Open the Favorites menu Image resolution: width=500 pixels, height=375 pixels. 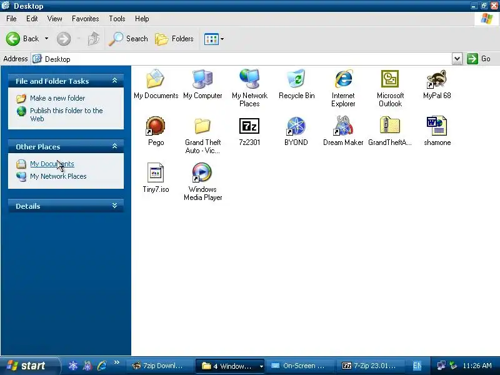coord(86,19)
